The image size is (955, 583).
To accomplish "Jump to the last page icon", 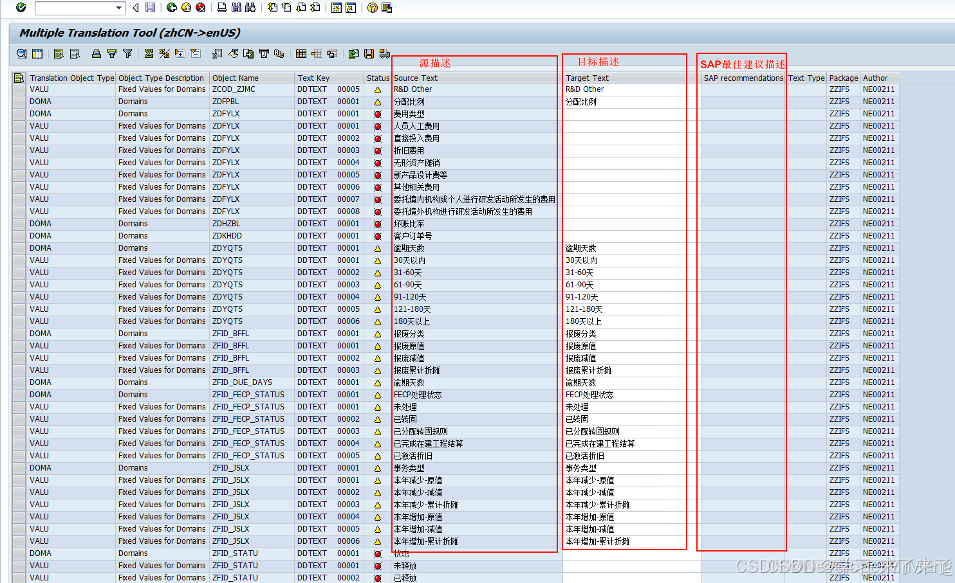I will [315, 8].
